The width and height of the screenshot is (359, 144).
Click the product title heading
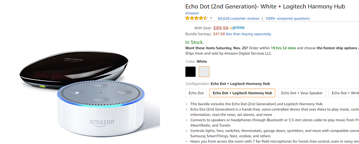pos(265,6)
